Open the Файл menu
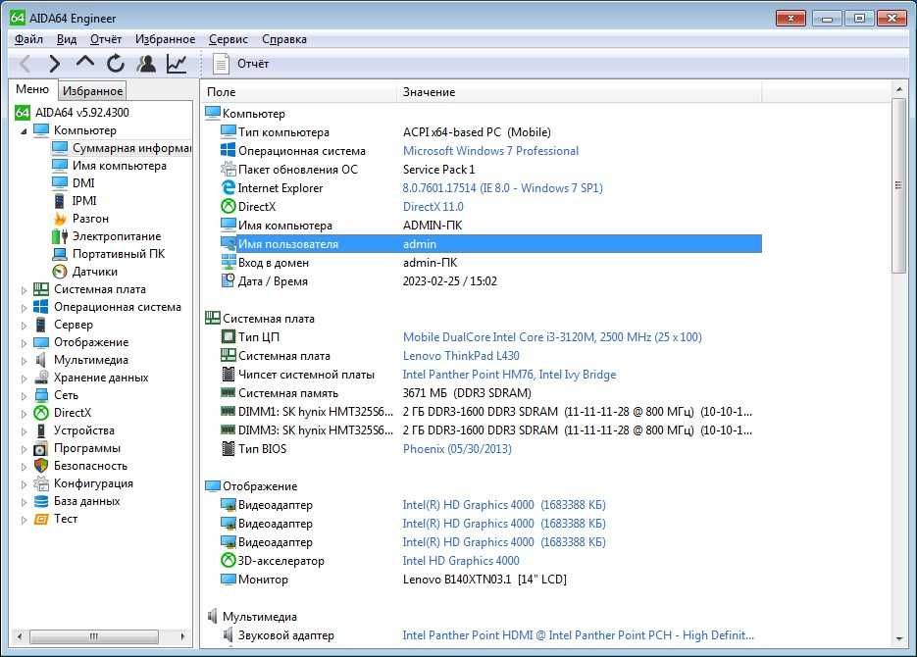Image resolution: width=917 pixels, height=657 pixels. [28, 39]
